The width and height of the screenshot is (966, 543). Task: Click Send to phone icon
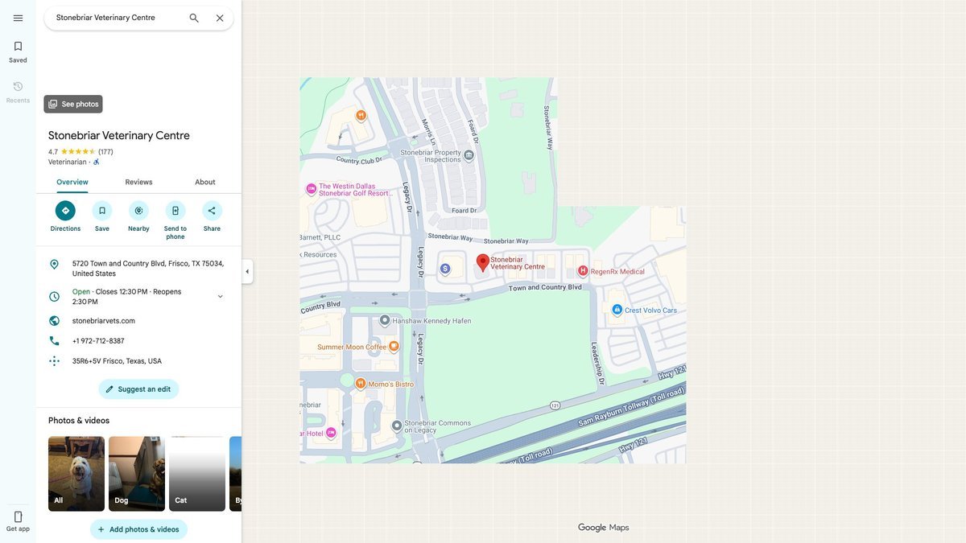pyautogui.click(x=175, y=211)
